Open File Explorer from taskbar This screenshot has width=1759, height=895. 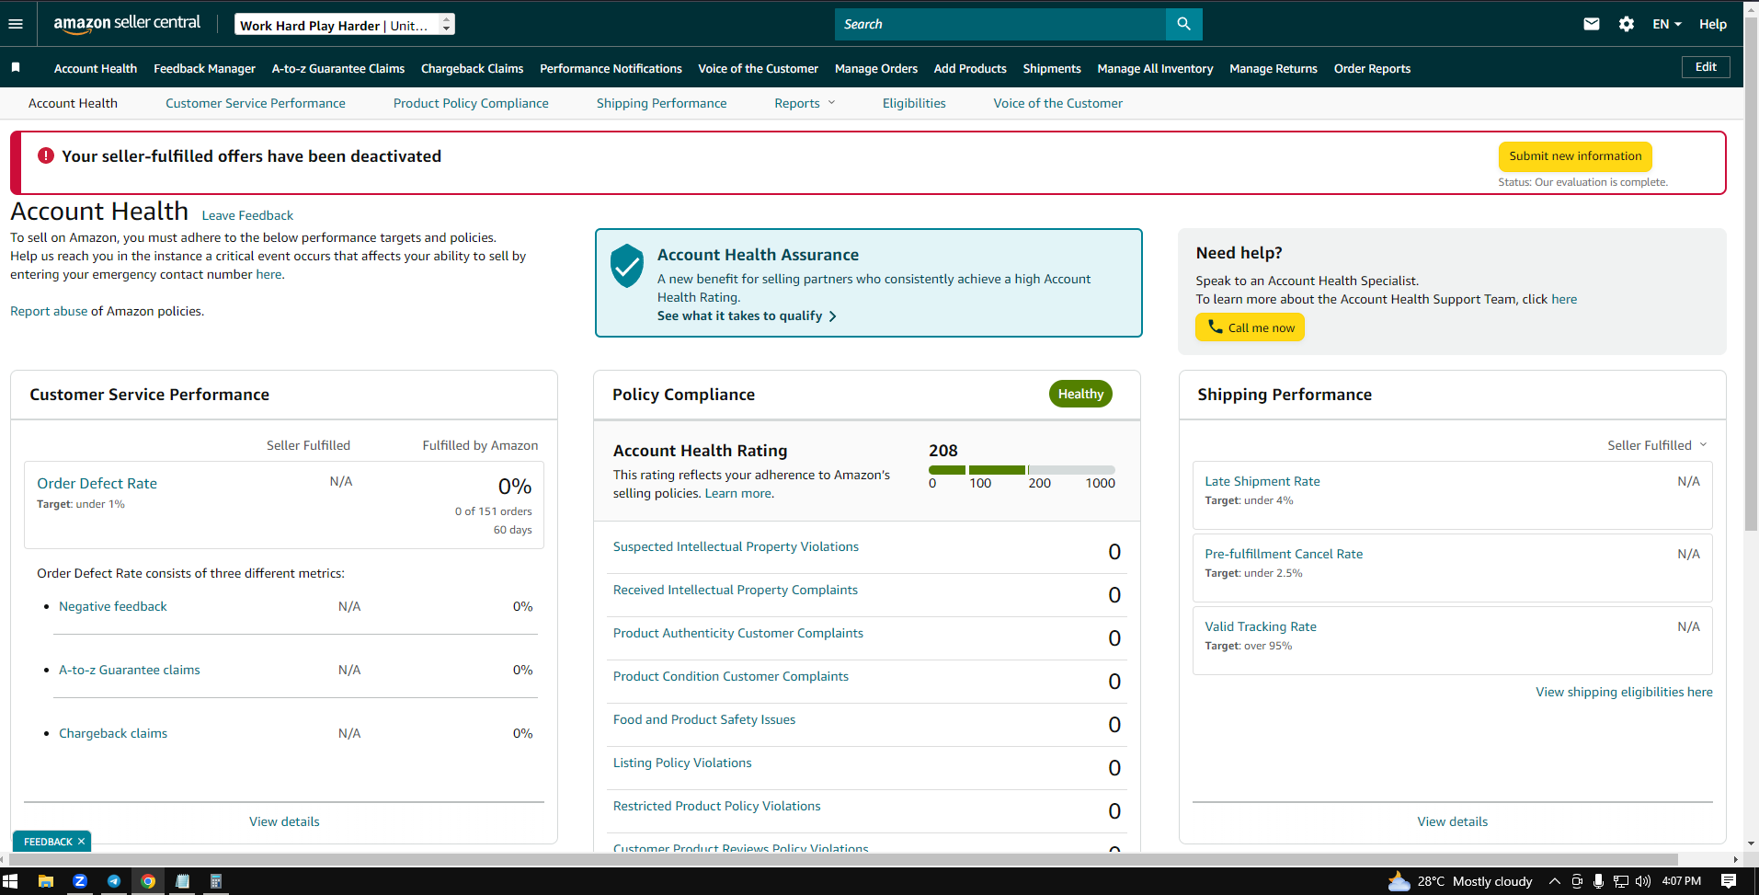pyautogui.click(x=45, y=881)
